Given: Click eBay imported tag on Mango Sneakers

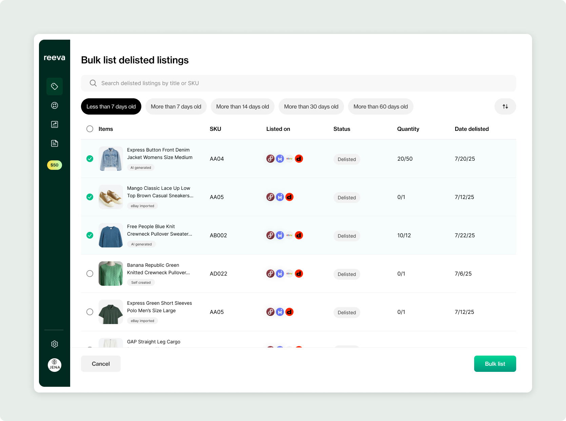Looking at the screenshot, I should [142, 206].
